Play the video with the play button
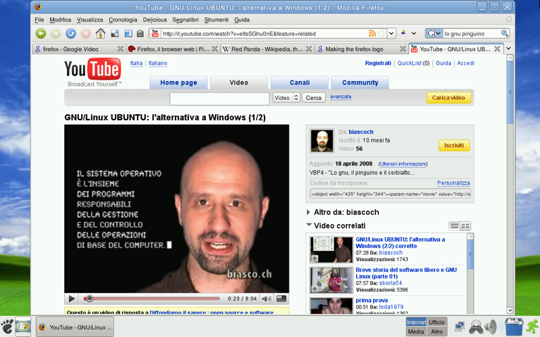 click(x=72, y=299)
